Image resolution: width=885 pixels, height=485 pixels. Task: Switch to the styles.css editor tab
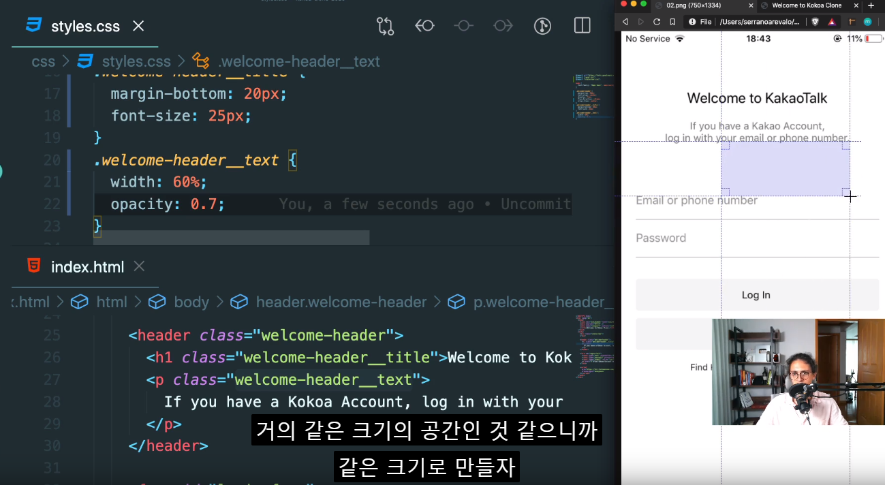pyautogui.click(x=85, y=27)
